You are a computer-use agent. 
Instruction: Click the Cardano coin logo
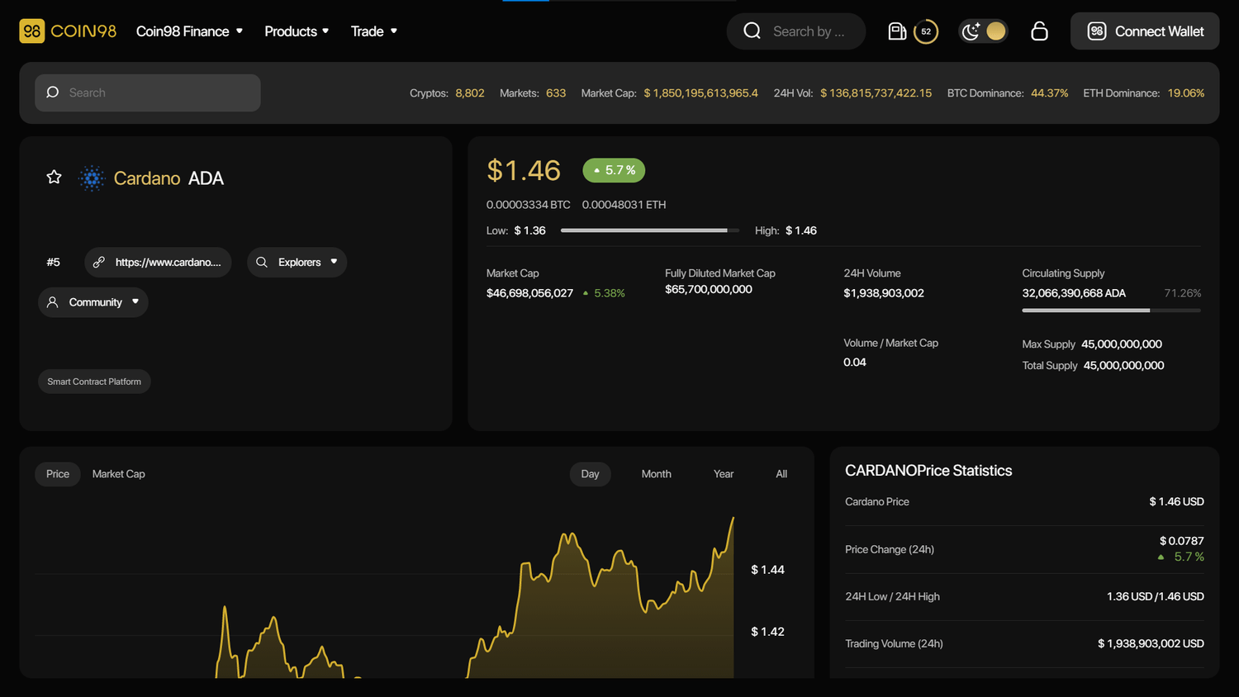pyautogui.click(x=92, y=178)
